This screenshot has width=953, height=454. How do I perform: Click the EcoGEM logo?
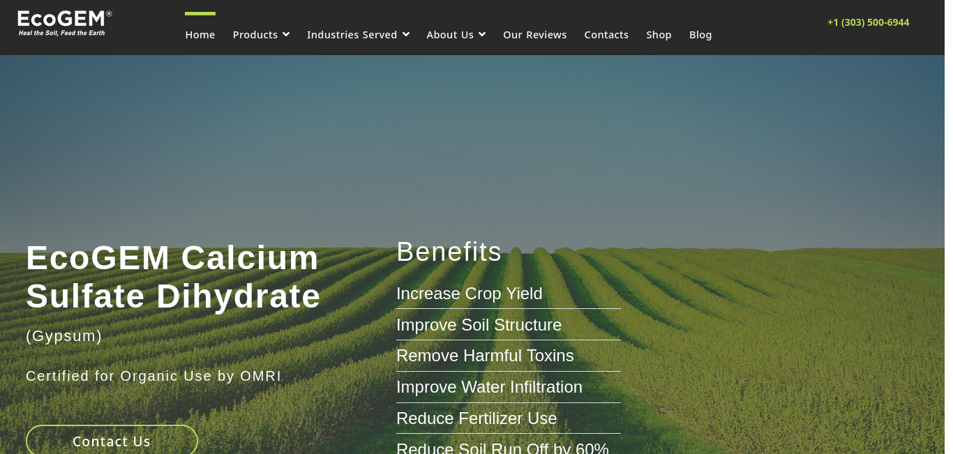[65, 23]
